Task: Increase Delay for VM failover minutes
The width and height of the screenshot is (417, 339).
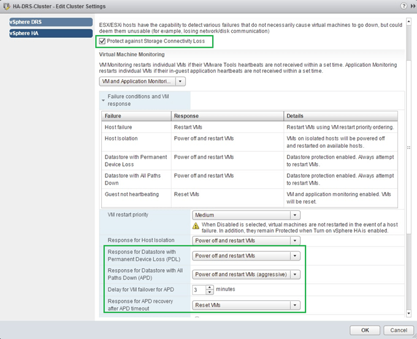Action: point(210,288)
